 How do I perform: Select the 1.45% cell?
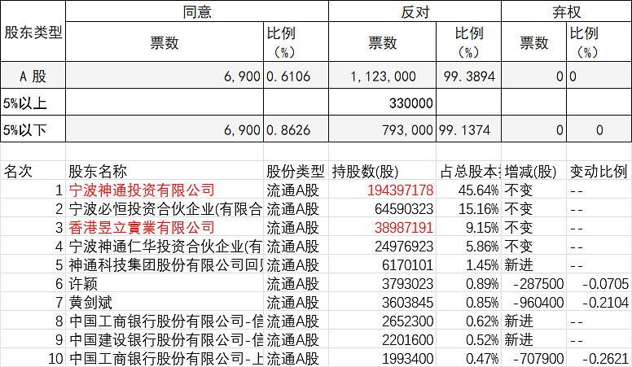468,264
